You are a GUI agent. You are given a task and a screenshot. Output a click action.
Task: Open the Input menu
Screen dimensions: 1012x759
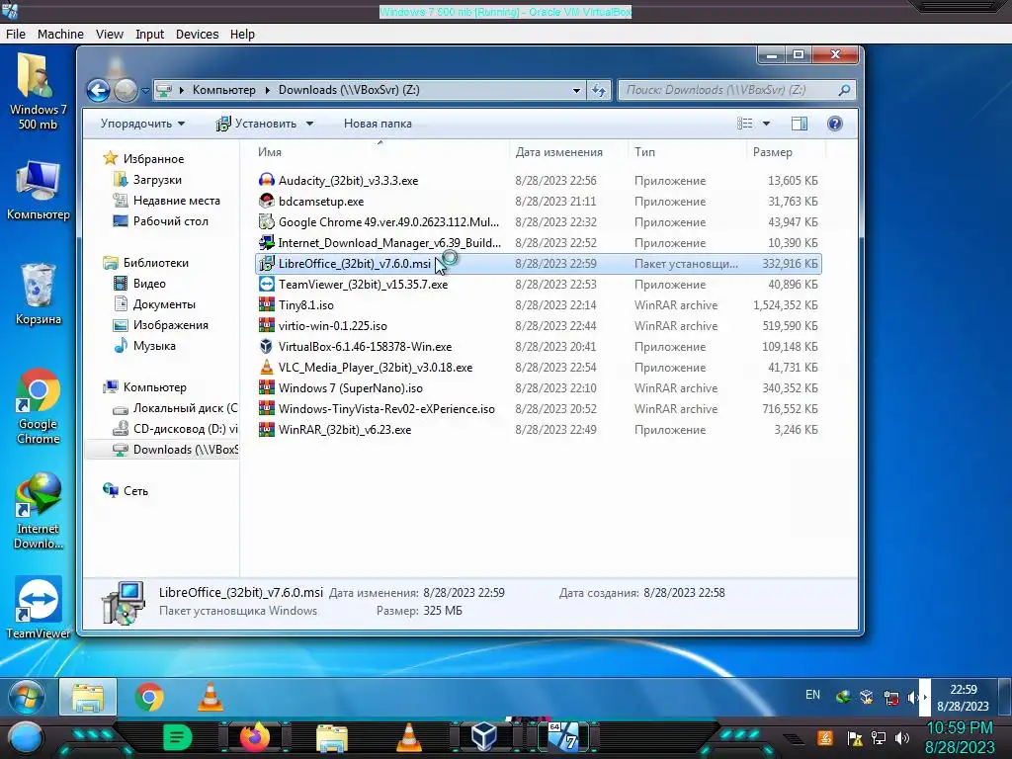point(149,35)
